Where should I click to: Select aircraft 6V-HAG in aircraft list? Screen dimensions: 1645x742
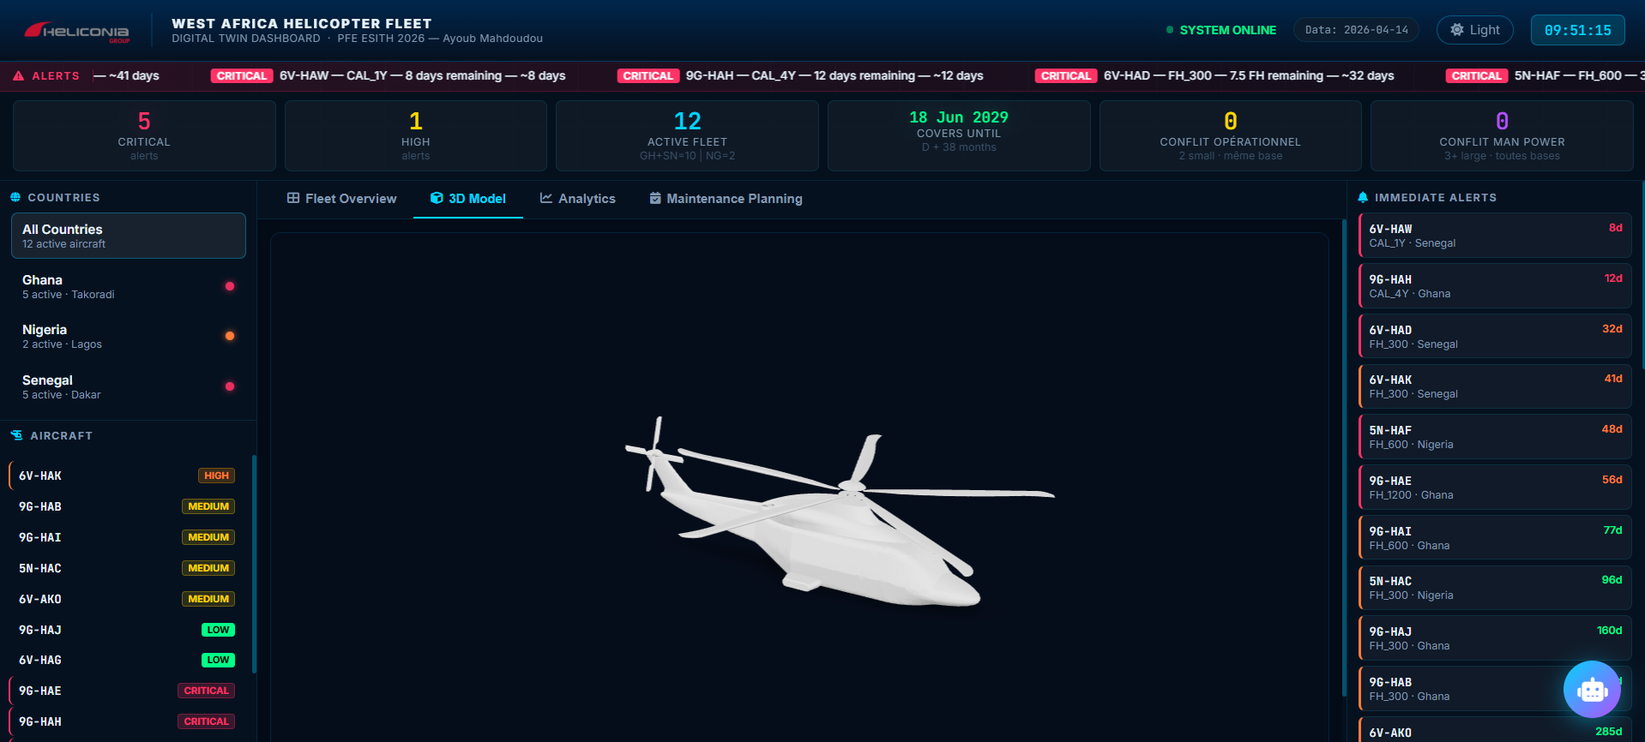[125, 660]
